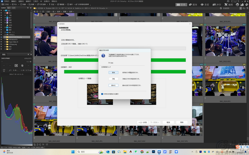Screen dimensions: 249x155
Task: Open the View (视图) menu
Action: click(21, 1)
